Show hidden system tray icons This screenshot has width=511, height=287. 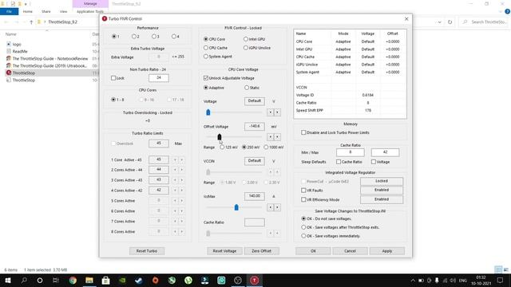[x=413, y=280]
